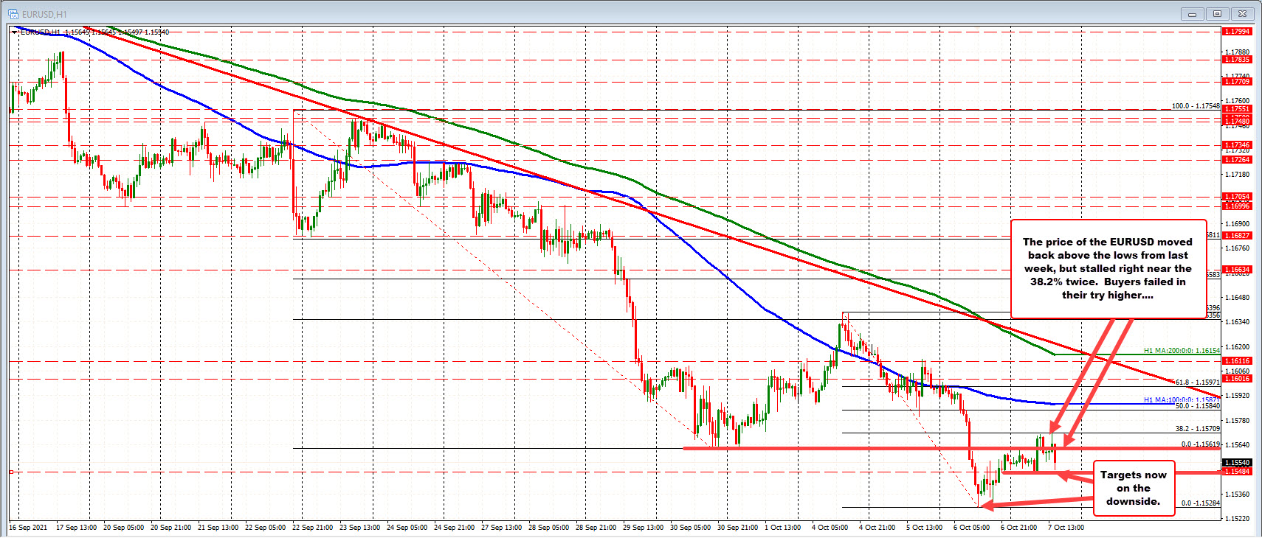Select the 1.17346 red price level label
1262x538 pixels.
[1237, 145]
